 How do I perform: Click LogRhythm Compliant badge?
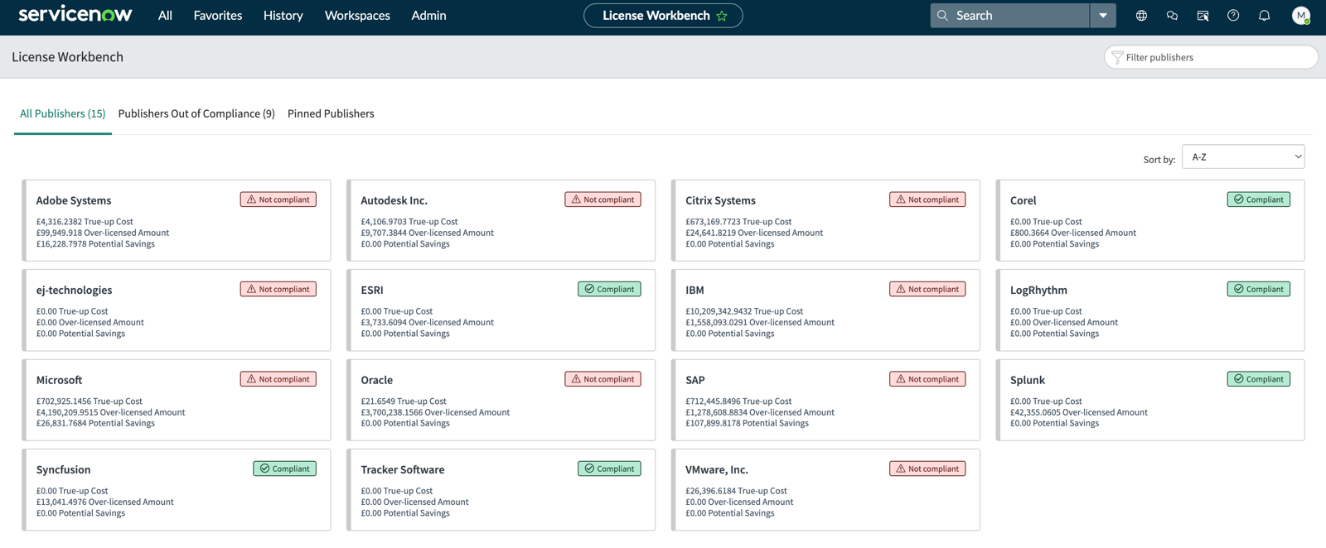pos(1259,289)
